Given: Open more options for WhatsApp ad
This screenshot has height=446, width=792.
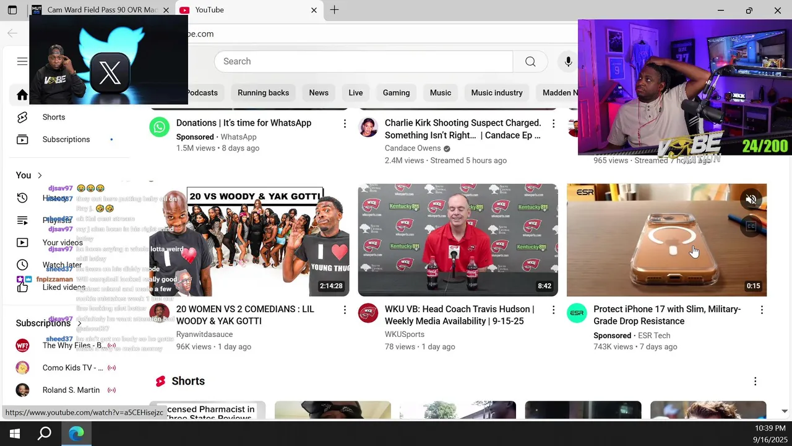Looking at the screenshot, I should [x=345, y=124].
